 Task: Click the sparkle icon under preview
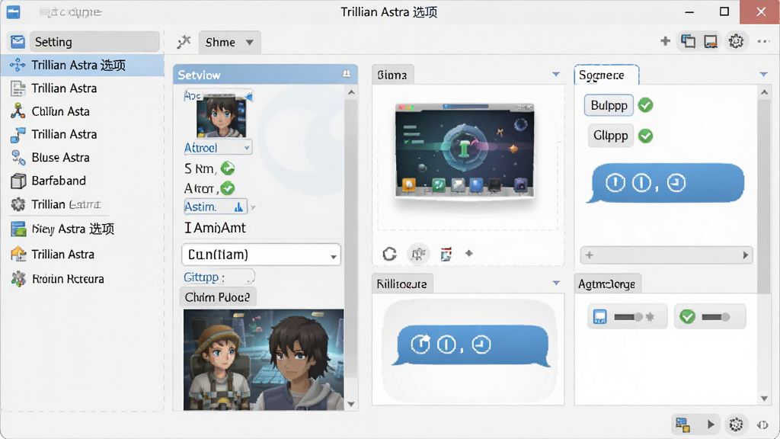468,253
